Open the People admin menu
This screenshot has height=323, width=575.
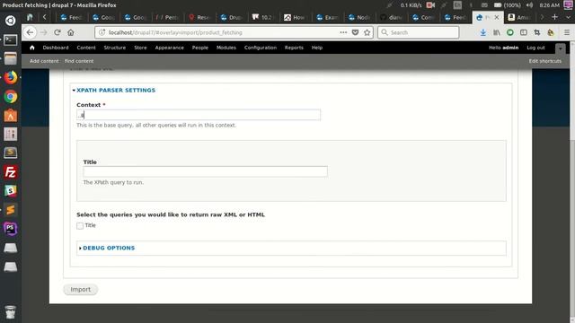(x=199, y=48)
